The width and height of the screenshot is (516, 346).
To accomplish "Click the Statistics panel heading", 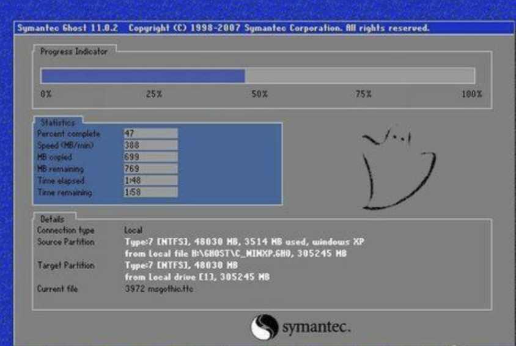I will tap(57, 123).
